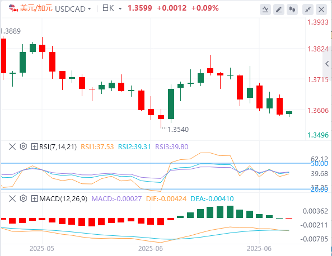Viewport: 332px width, 256px height.
Task: Click the shrink chart arrows icon
Action: [x=308, y=10]
